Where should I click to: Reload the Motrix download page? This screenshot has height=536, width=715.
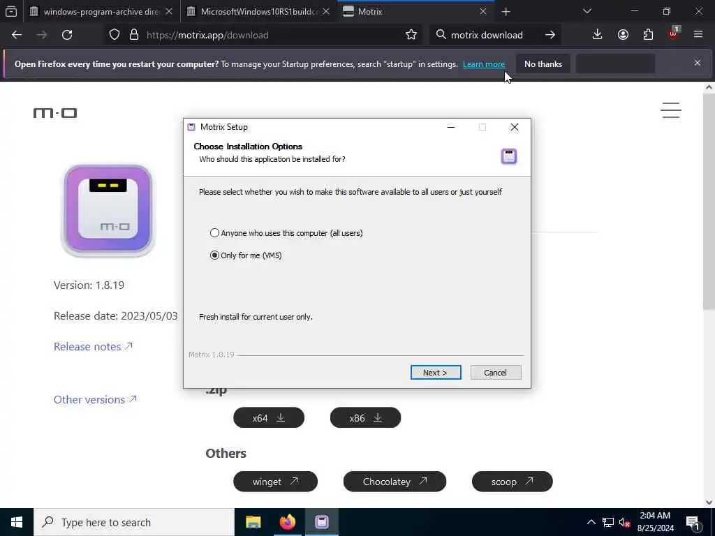67,35
